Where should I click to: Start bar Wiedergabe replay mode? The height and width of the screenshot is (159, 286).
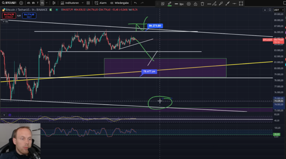pos(120,3)
